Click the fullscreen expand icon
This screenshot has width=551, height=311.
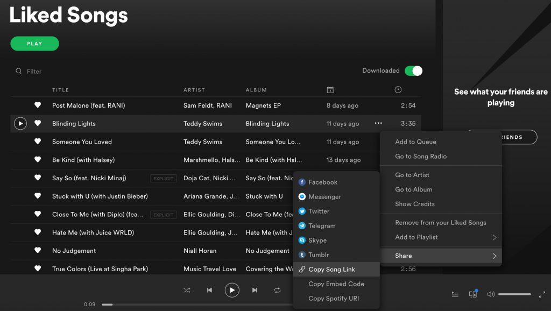[542, 294]
